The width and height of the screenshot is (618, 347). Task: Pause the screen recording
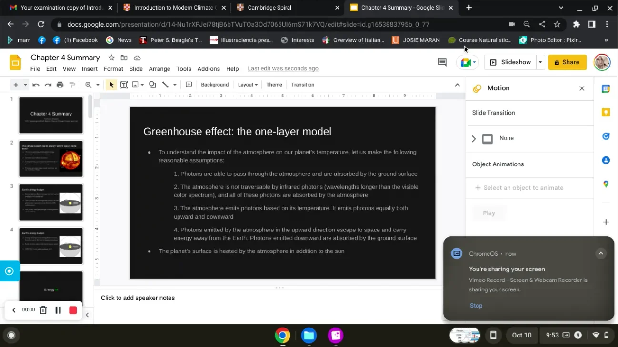point(58,310)
